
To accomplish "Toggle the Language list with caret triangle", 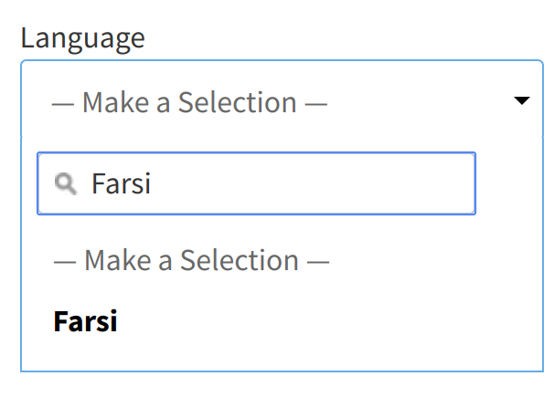I will 522,101.
